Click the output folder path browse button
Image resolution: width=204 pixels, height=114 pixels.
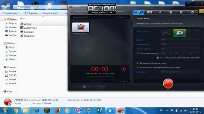click(x=128, y=12)
